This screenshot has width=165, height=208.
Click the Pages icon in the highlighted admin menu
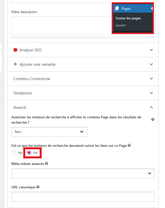(116, 8)
